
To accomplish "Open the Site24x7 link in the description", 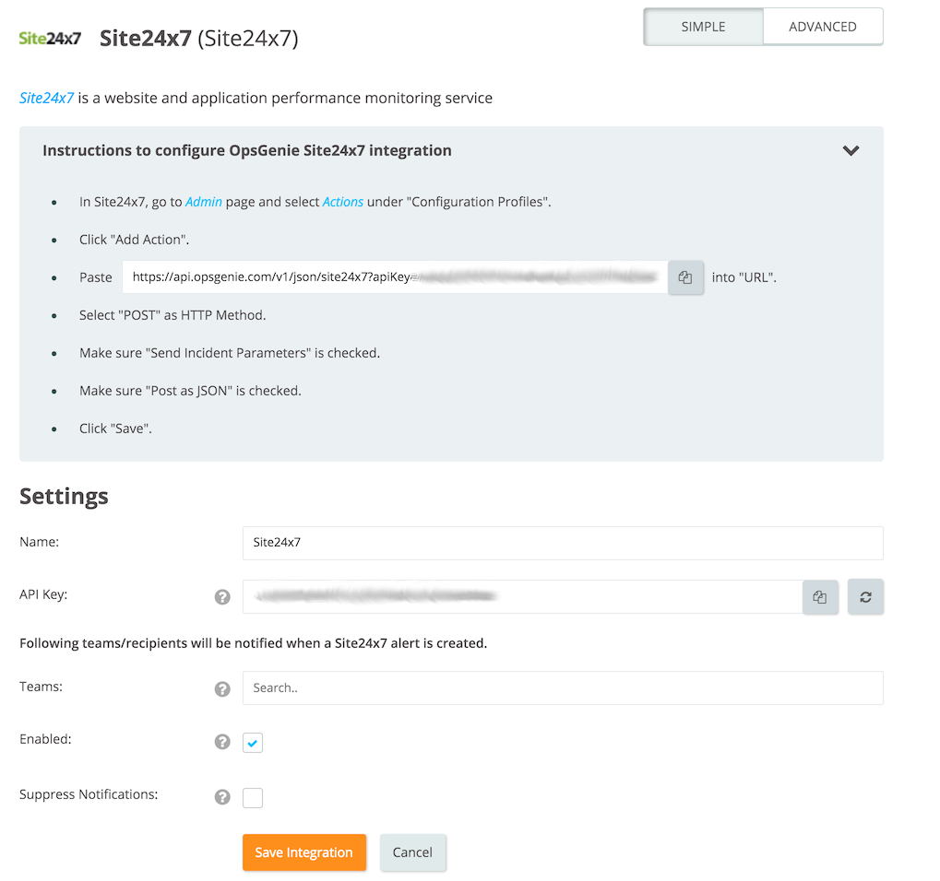I will point(46,98).
